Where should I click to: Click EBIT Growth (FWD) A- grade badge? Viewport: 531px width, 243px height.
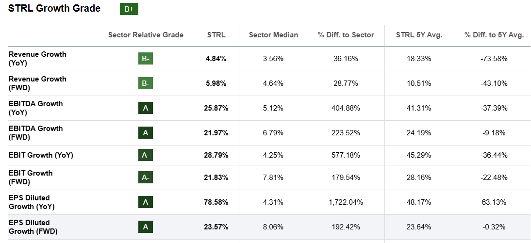(x=146, y=178)
